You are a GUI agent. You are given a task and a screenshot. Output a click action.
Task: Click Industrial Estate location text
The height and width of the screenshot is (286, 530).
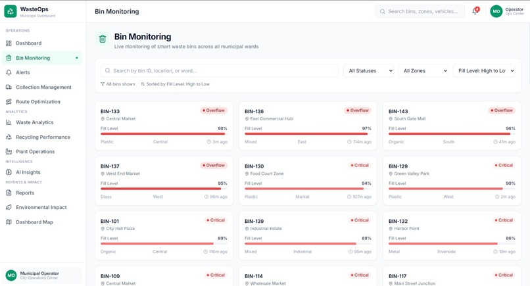pyautogui.click(x=266, y=229)
